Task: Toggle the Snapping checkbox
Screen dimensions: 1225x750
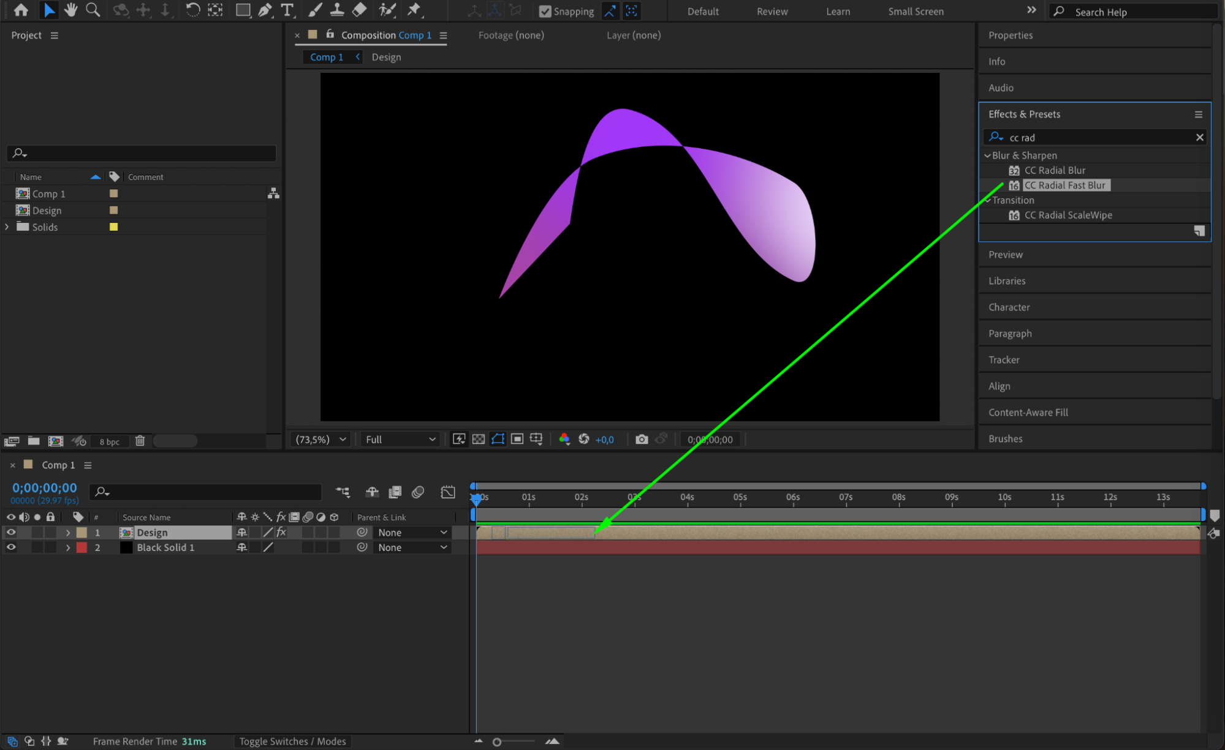Action: click(x=545, y=11)
